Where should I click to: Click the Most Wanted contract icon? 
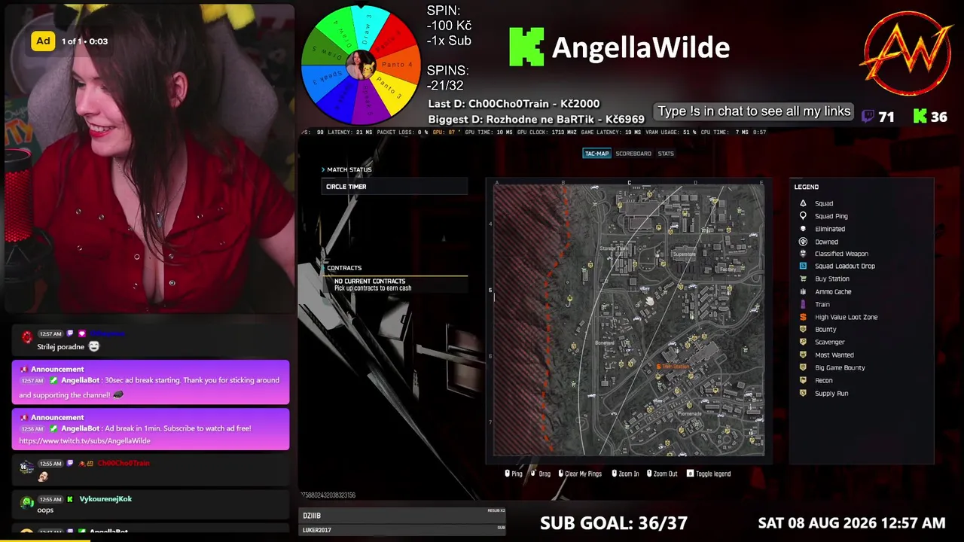coord(803,355)
